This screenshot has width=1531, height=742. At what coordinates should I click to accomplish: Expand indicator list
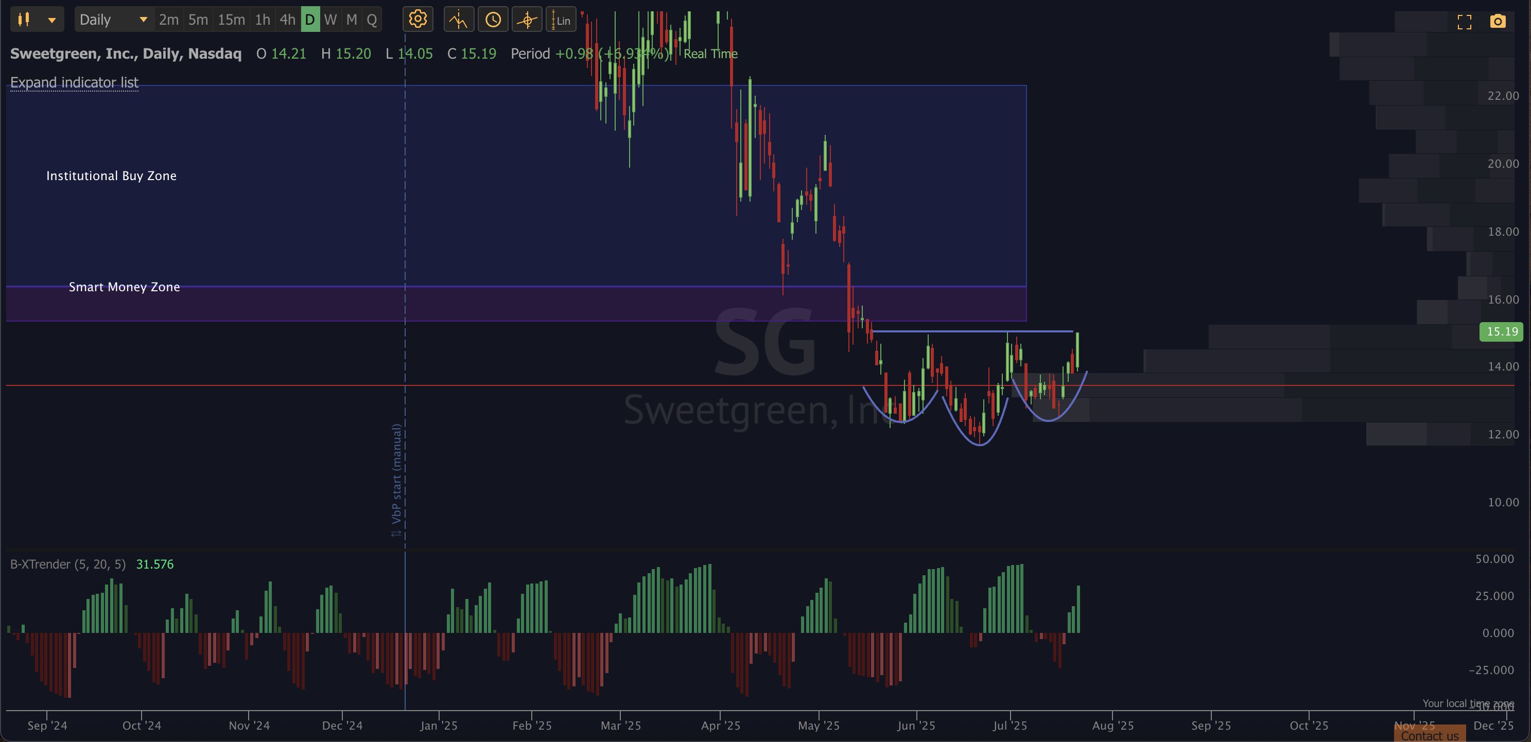pyautogui.click(x=74, y=82)
